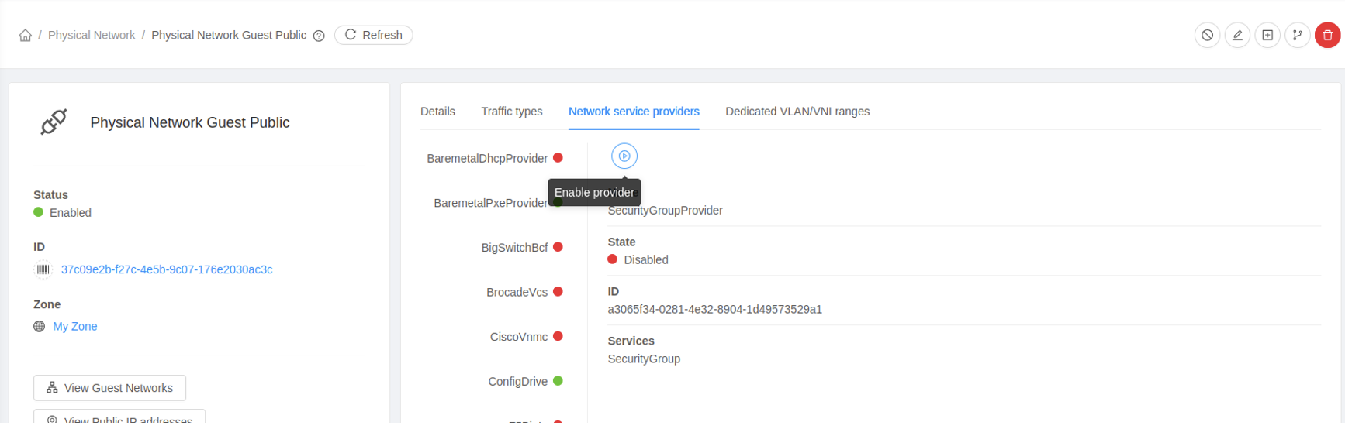Select BaremetalDhcpProvider in provider list
This screenshot has height=429, width=1345.
click(487, 159)
